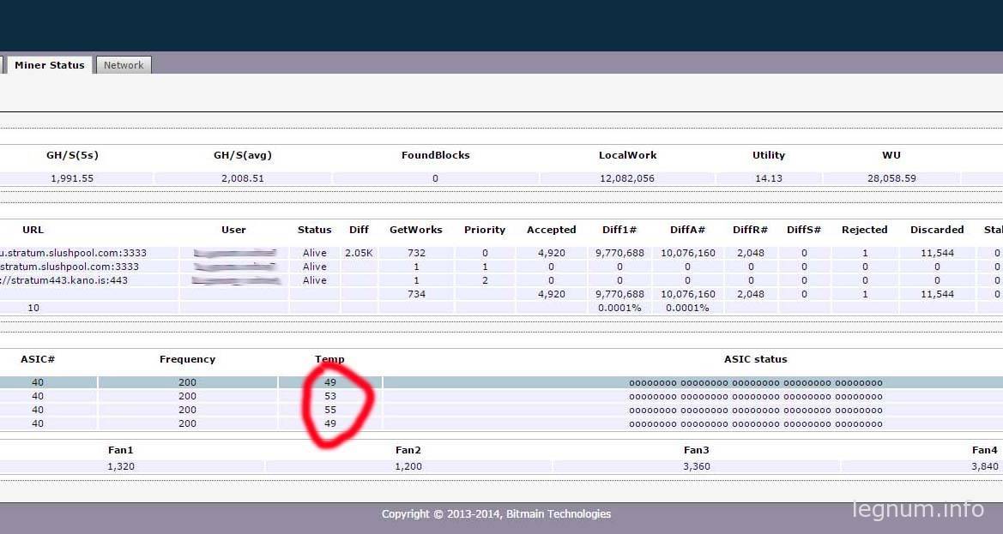Image resolution: width=1003 pixels, height=534 pixels.
Task: Click the Temp column header
Action: coord(329,359)
